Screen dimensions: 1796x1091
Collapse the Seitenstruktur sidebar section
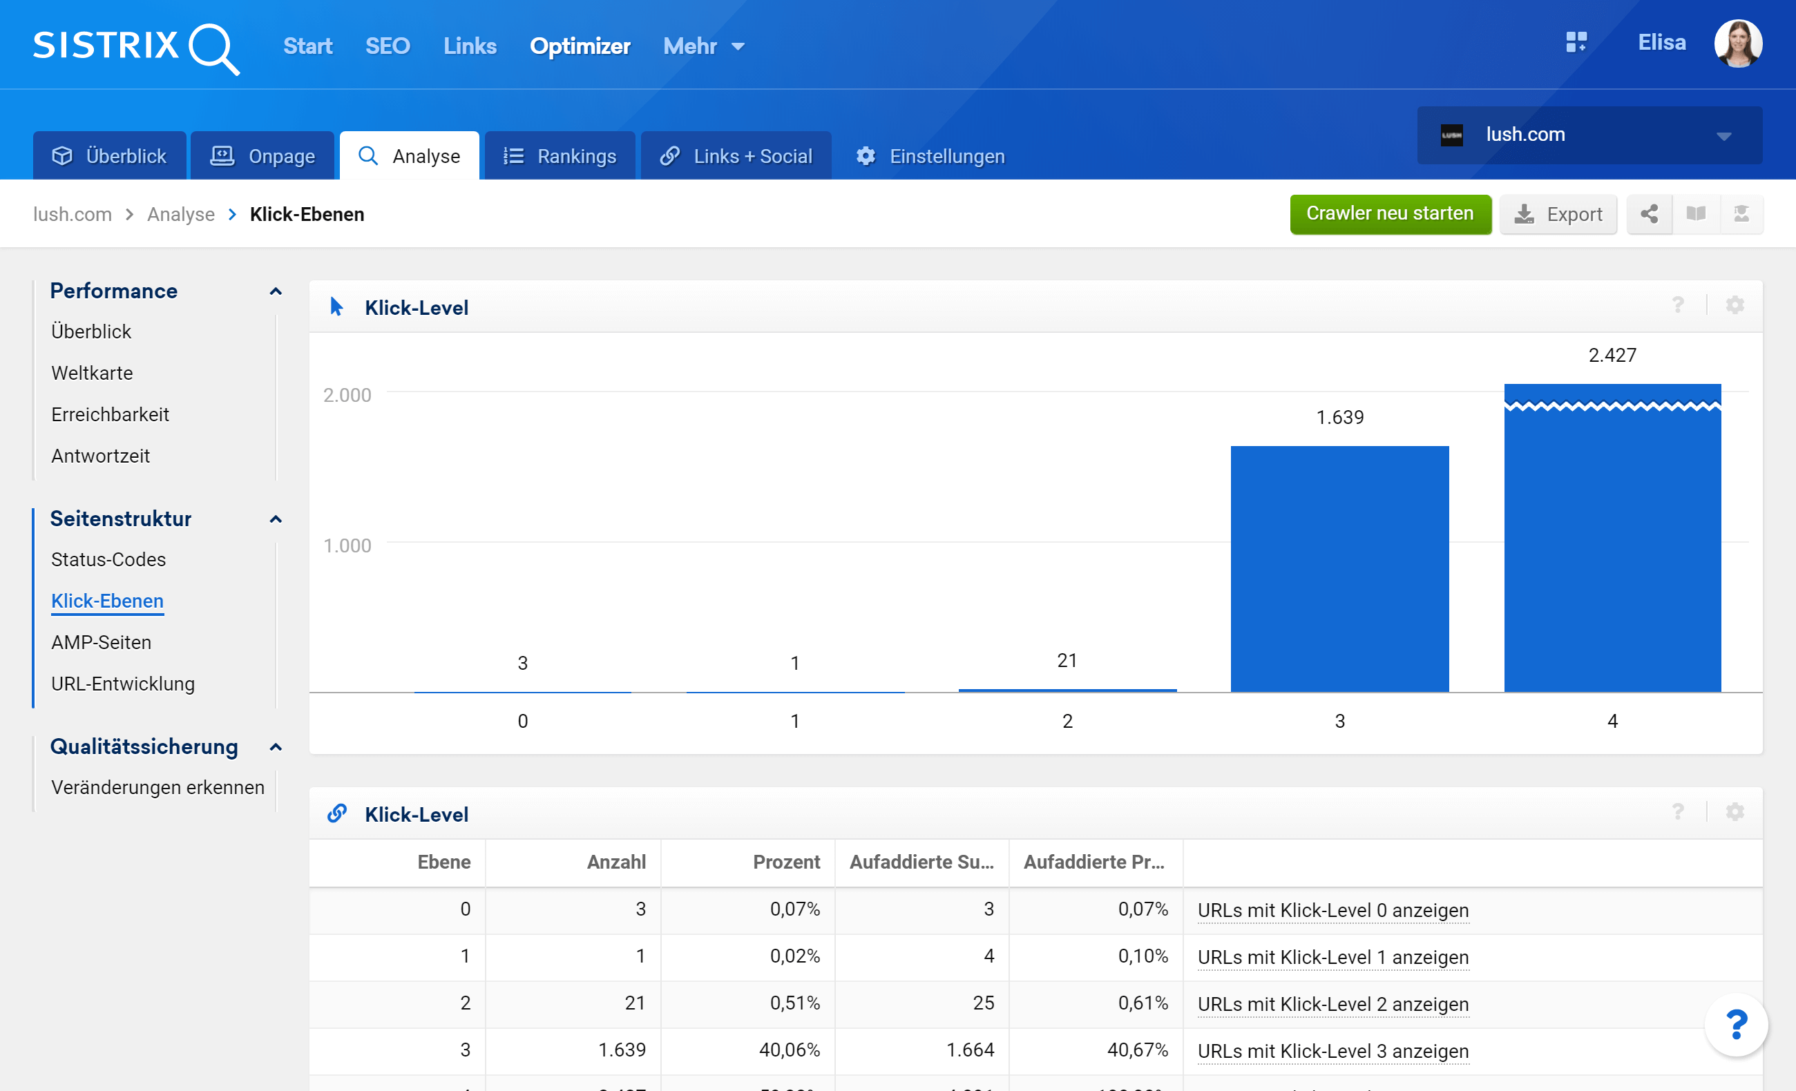pyautogui.click(x=276, y=520)
